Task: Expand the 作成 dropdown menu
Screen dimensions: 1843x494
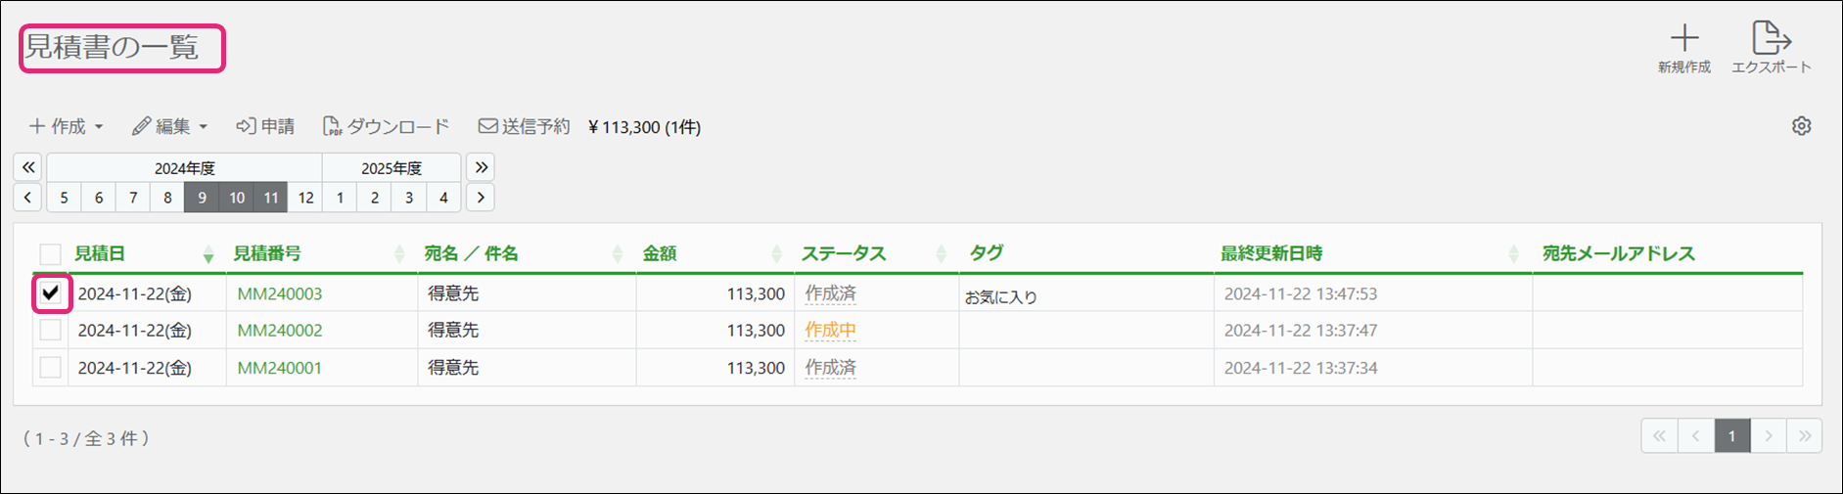Action: tap(67, 126)
